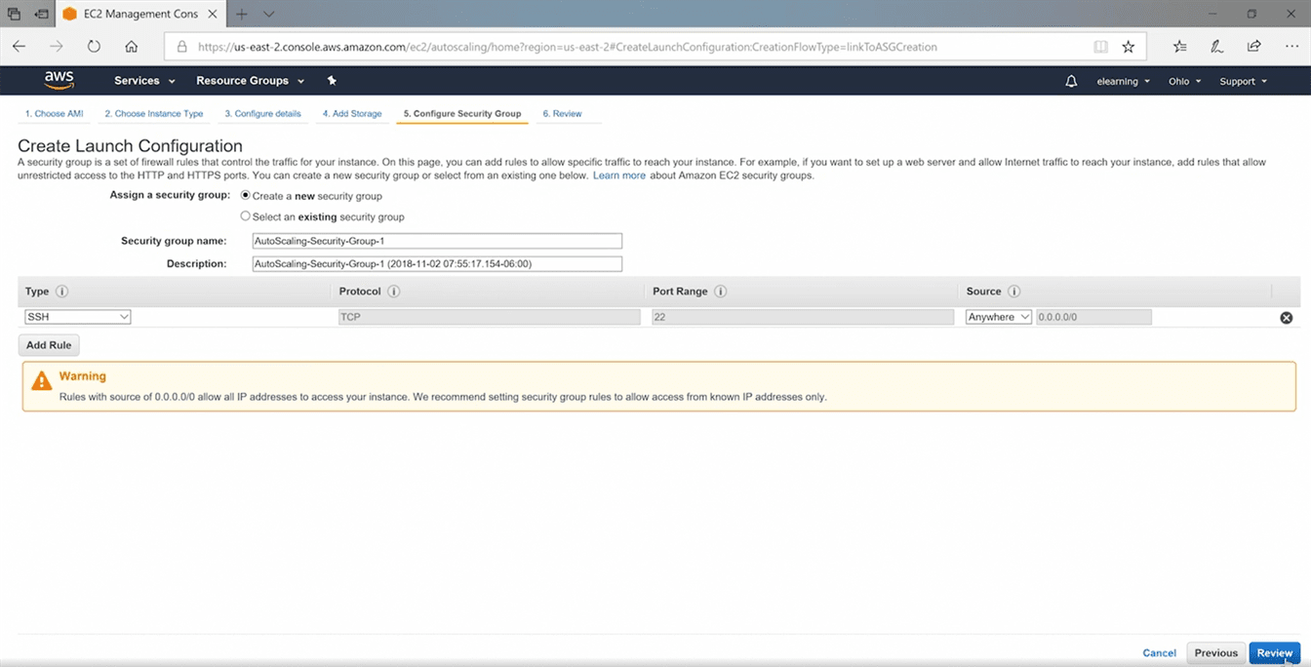1311x667 pixels.
Task: Click the info icon beside Port Range
Action: coord(720,292)
